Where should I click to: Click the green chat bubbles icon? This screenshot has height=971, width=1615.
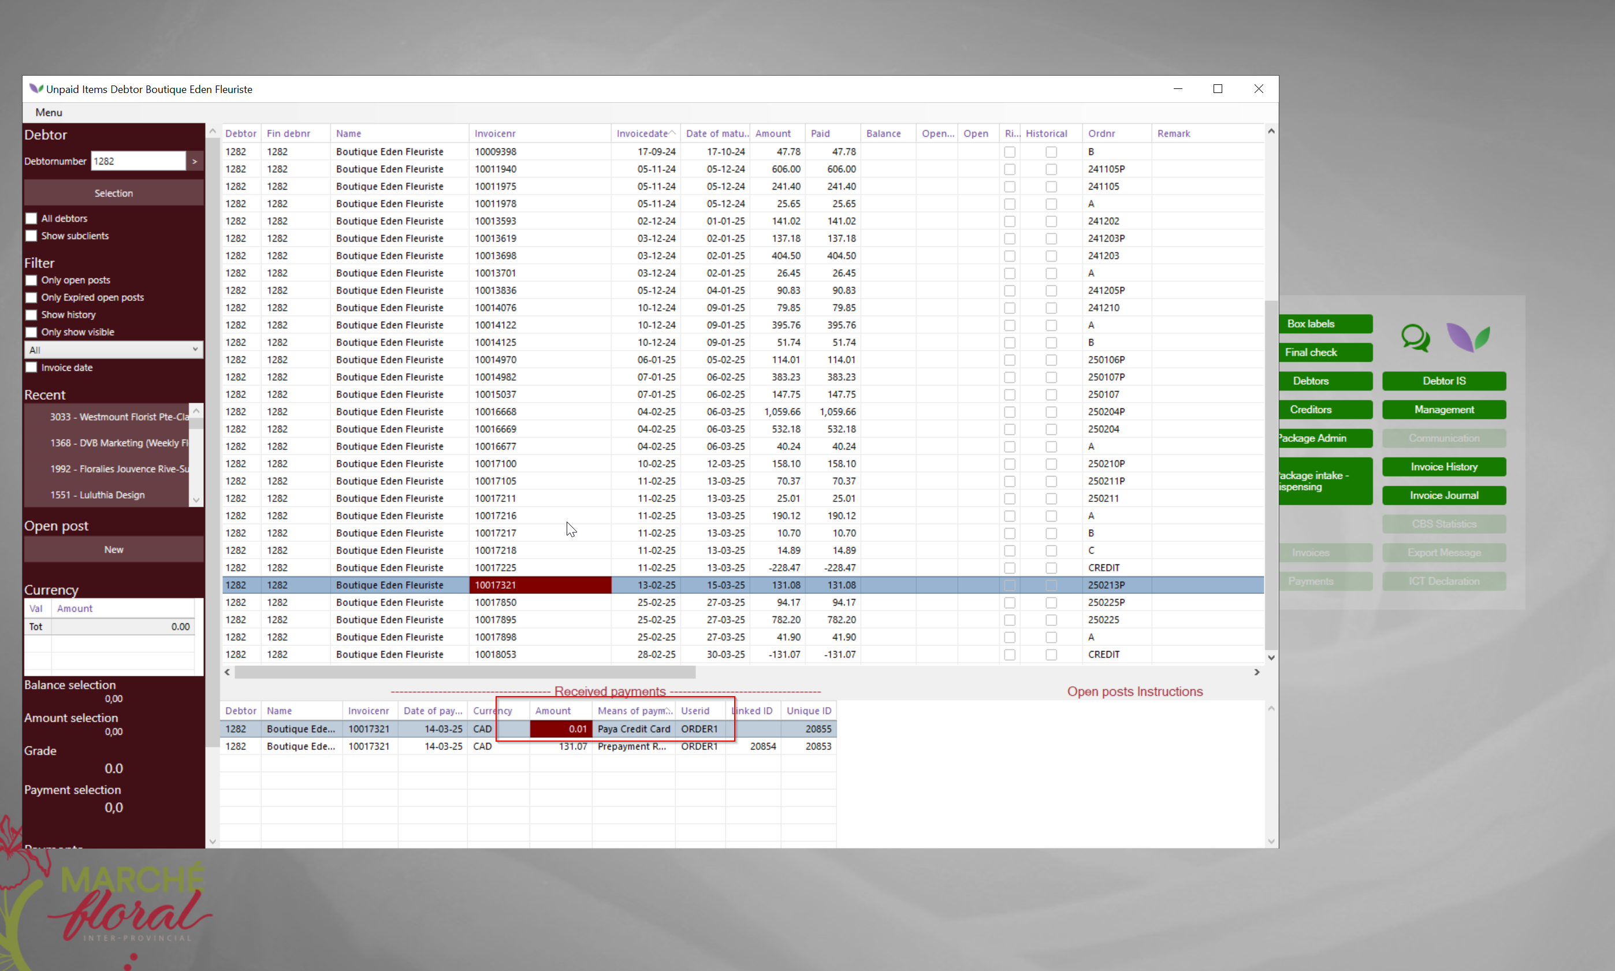[x=1415, y=338]
